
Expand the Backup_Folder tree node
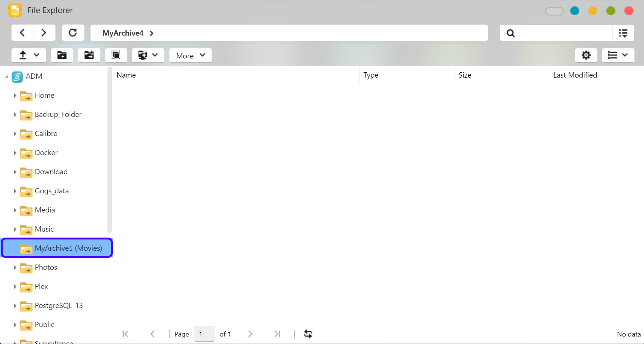click(x=15, y=115)
